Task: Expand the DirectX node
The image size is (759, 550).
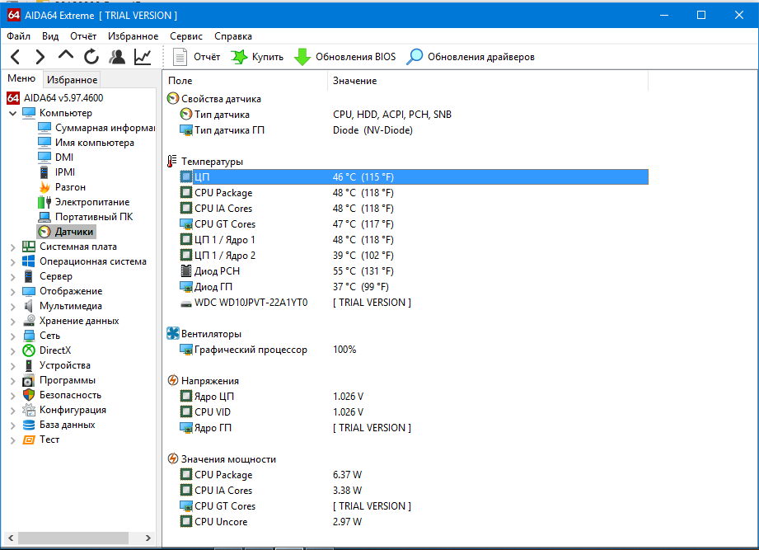Action: [12, 351]
